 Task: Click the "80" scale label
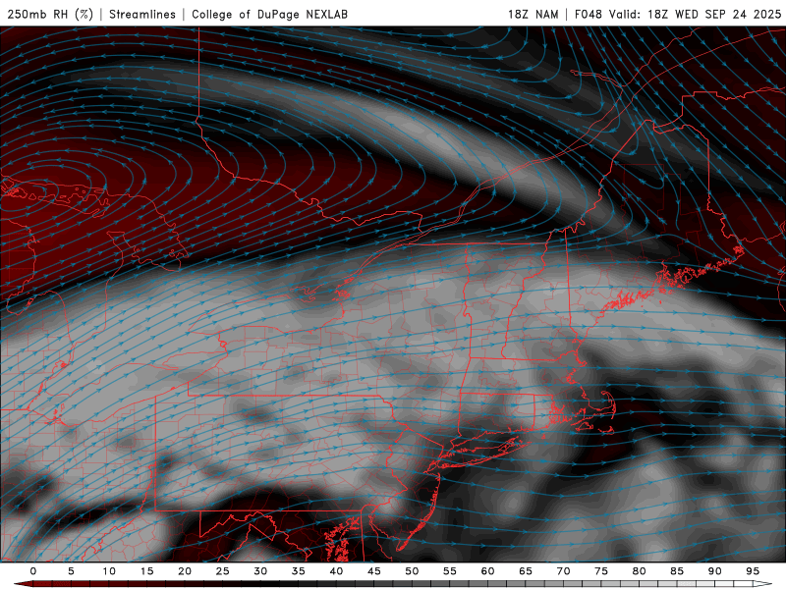pos(640,571)
